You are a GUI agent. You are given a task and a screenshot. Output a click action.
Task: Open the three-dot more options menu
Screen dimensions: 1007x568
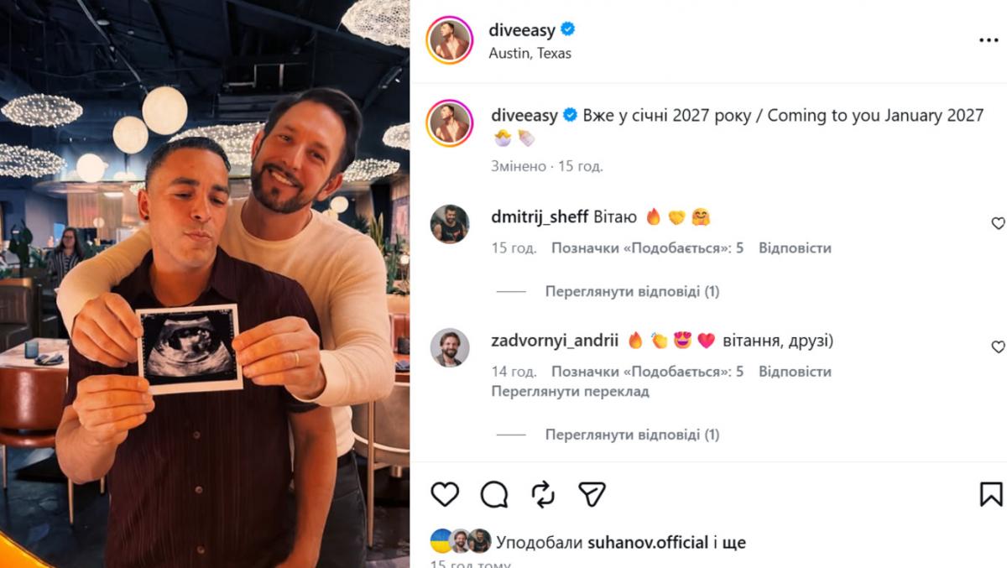[x=988, y=40]
